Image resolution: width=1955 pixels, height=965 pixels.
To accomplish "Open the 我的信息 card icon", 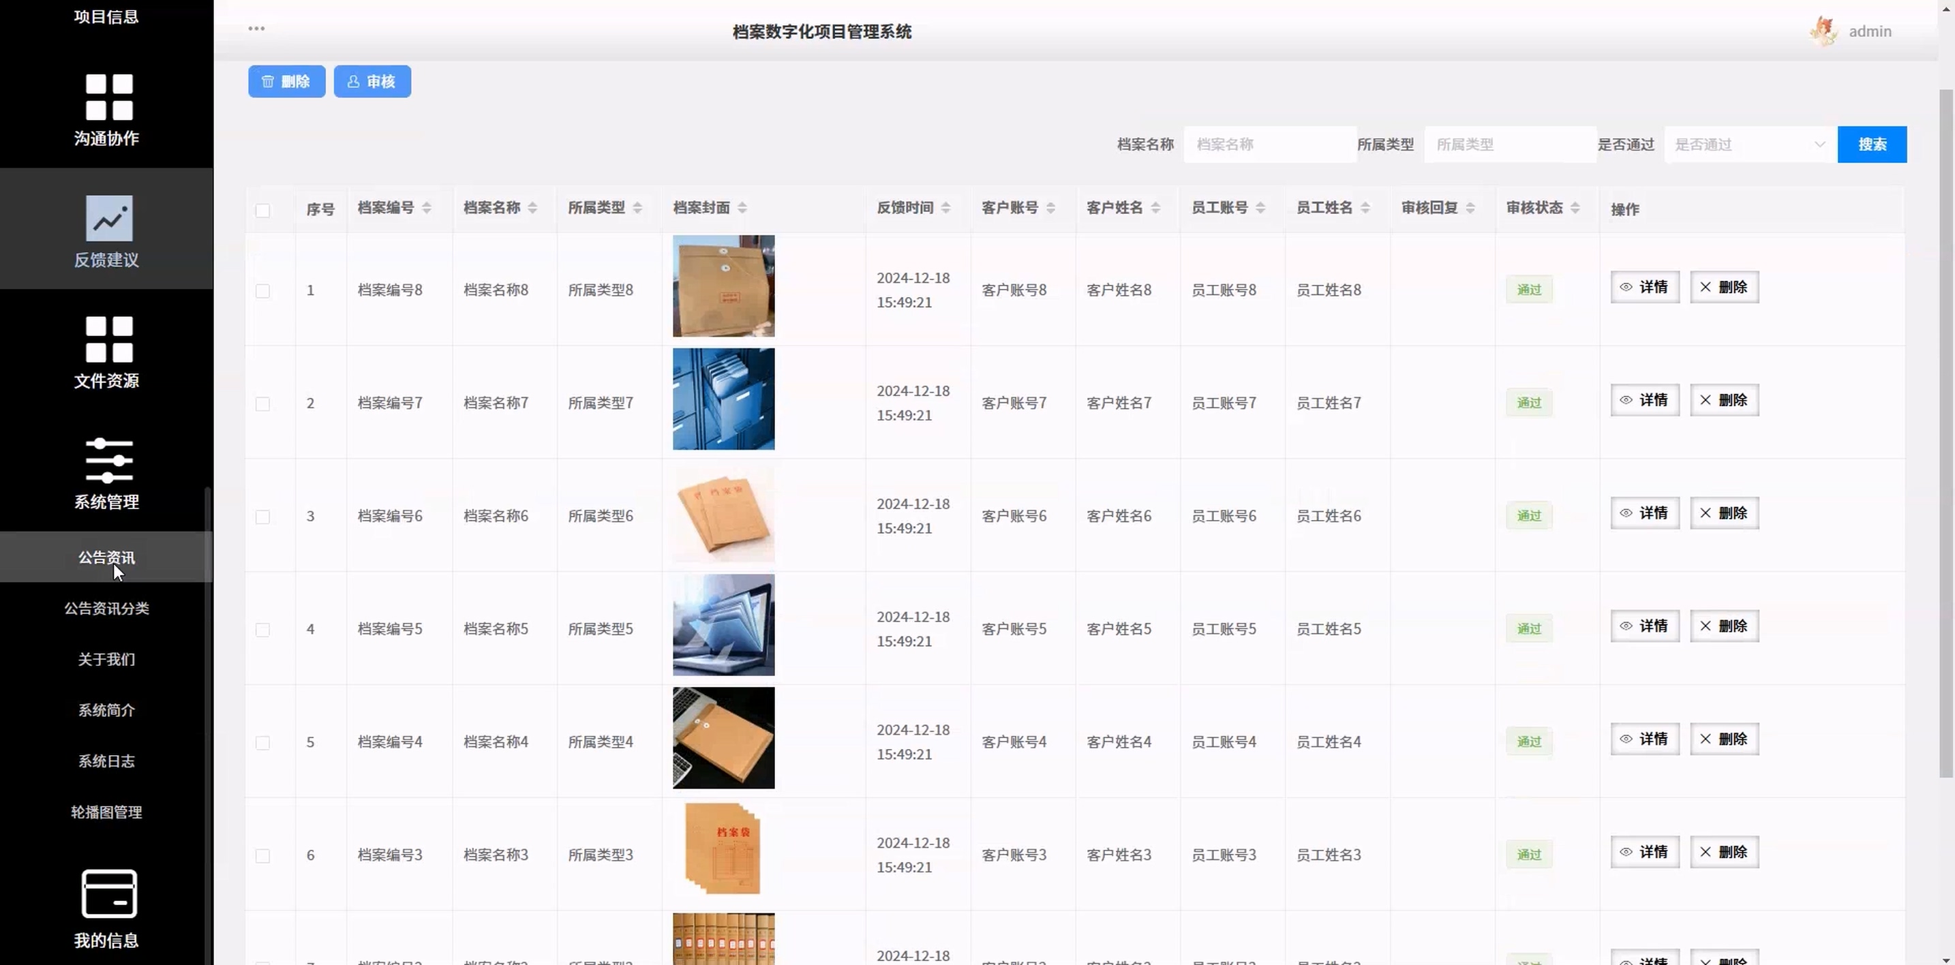I will coord(108,893).
